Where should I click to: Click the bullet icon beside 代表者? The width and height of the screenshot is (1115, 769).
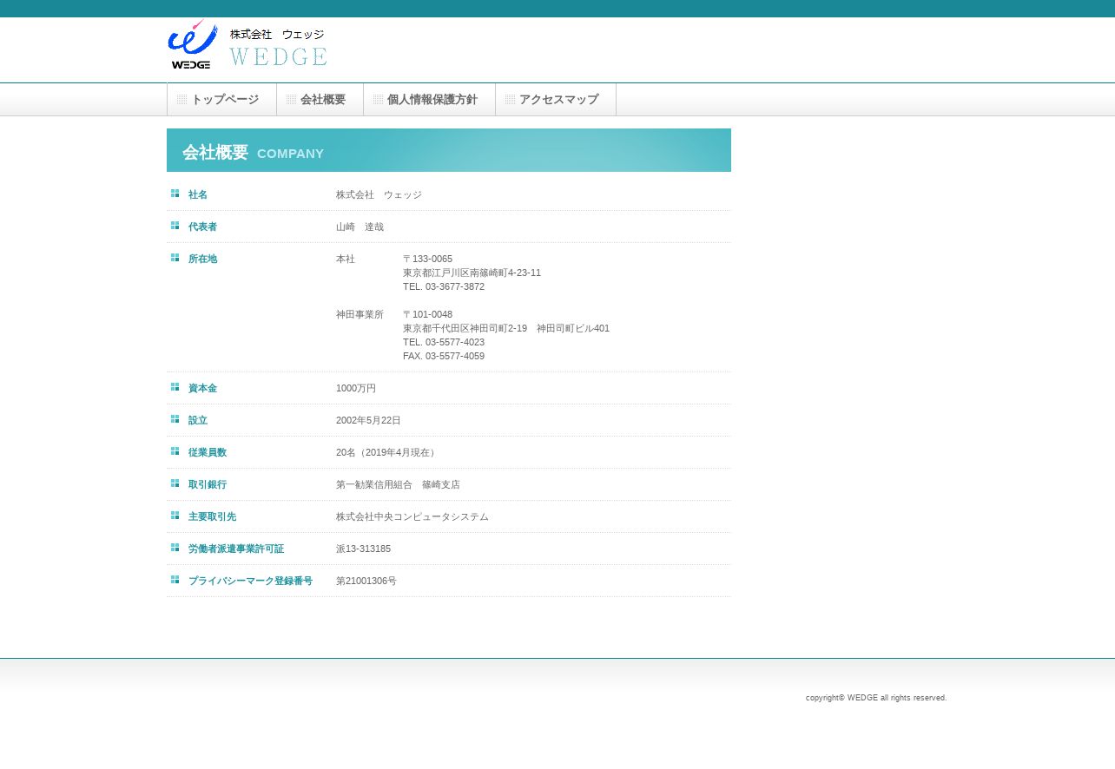(175, 226)
